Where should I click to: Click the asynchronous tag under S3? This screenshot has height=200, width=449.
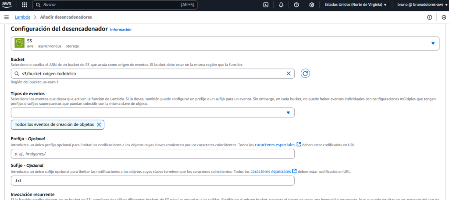click(50, 46)
